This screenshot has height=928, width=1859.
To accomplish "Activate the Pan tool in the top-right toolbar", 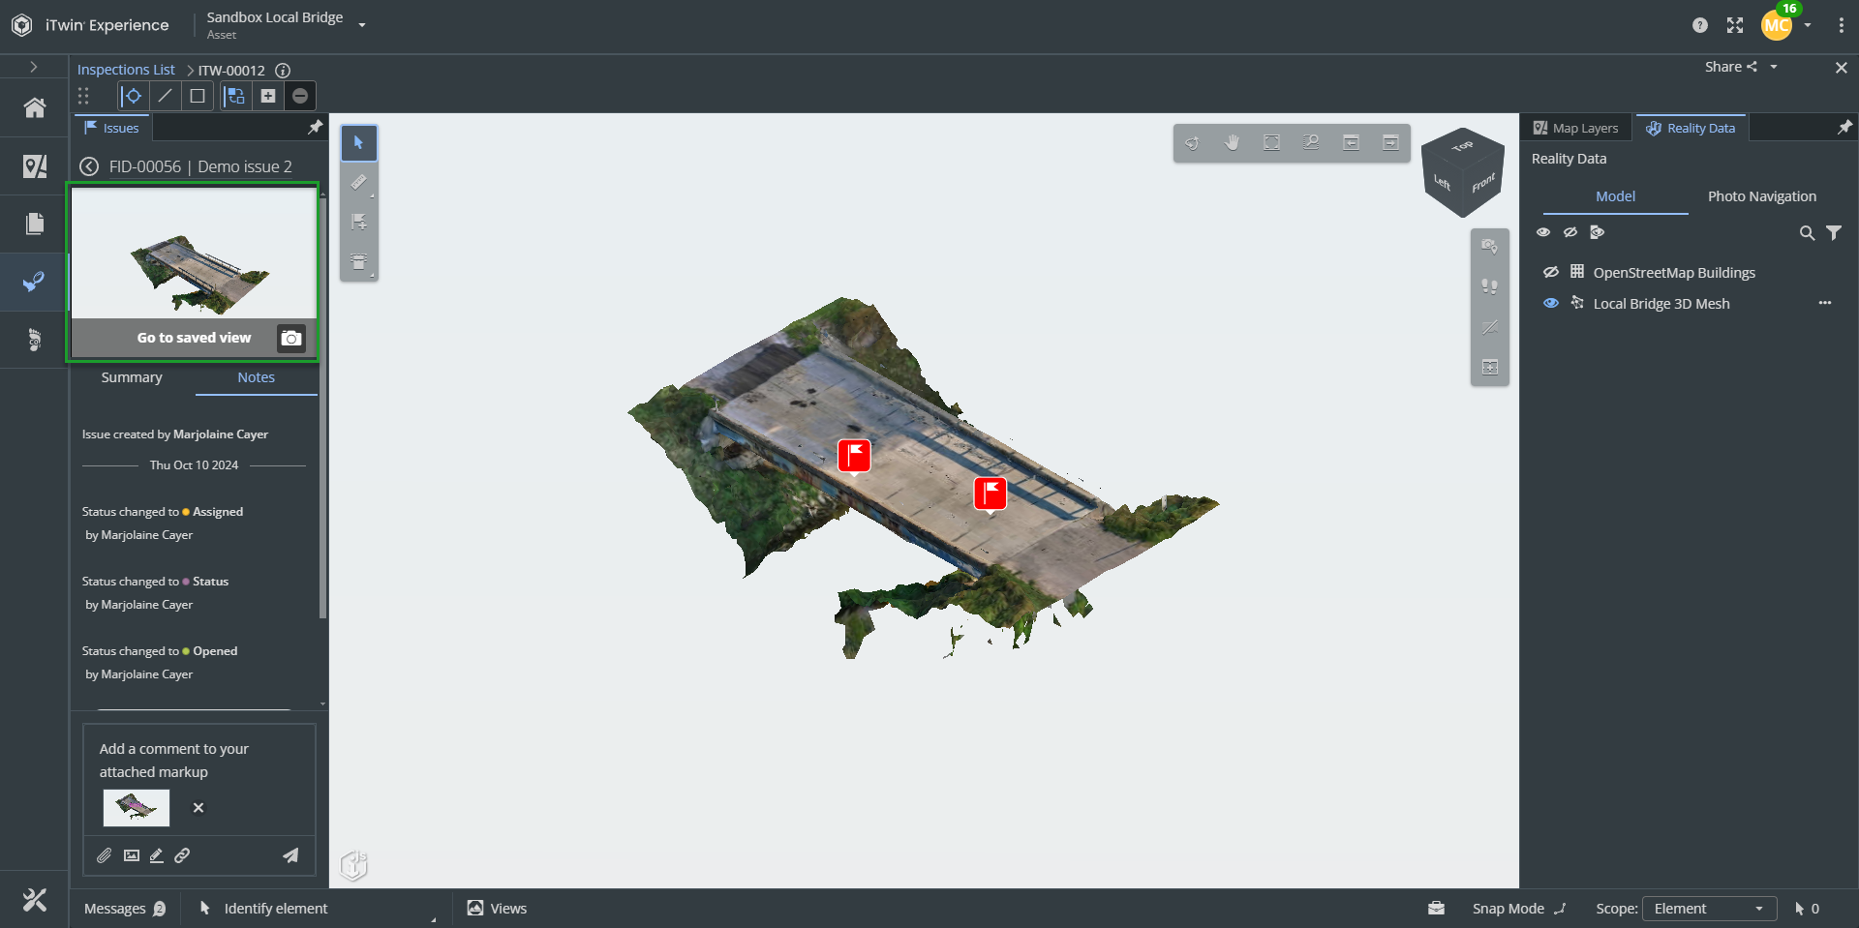I will click(x=1232, y=142).
